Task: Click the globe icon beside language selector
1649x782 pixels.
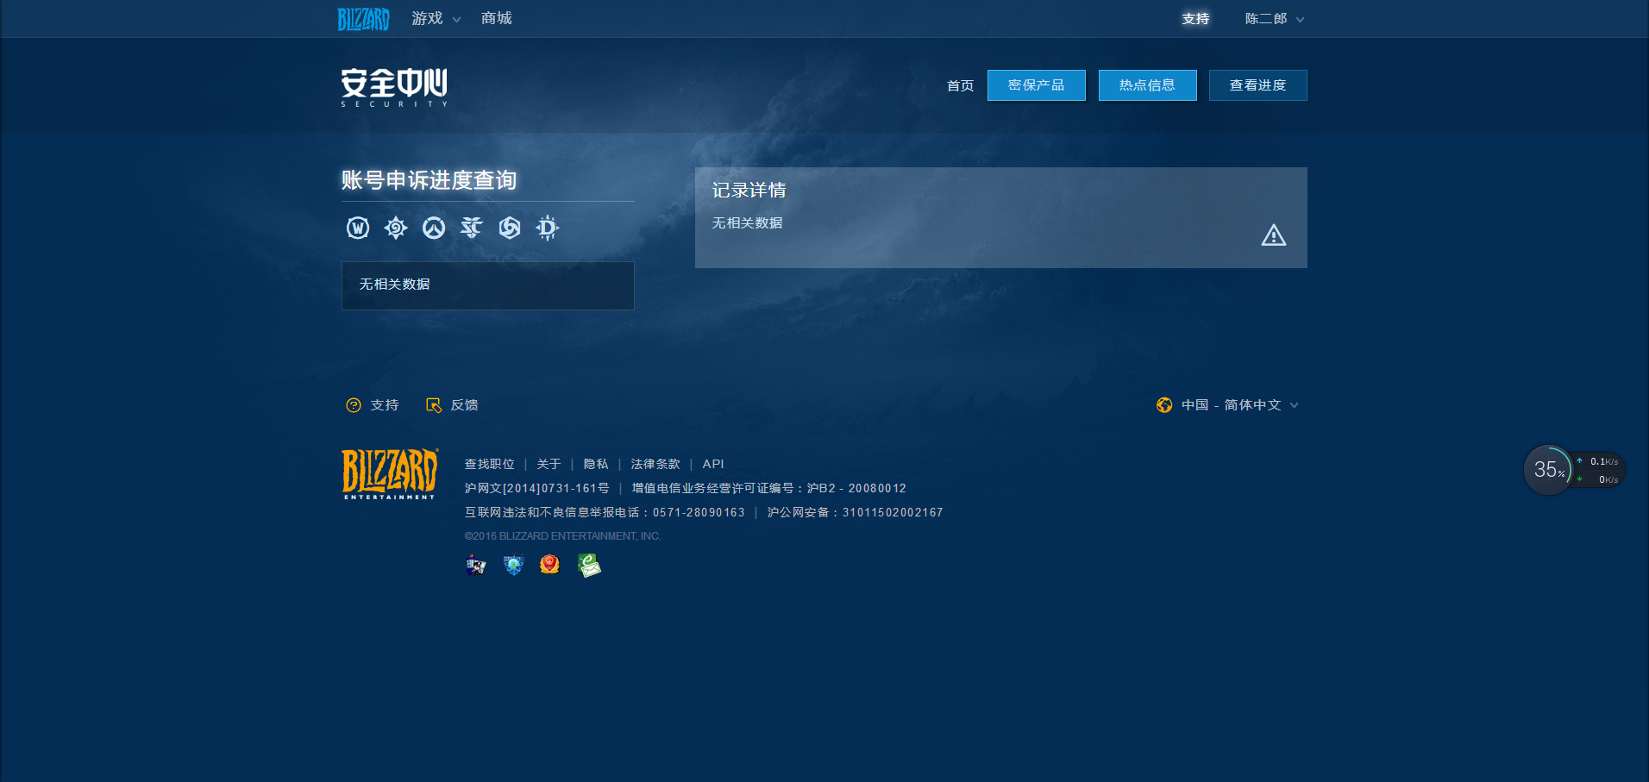Action: pyautogui.click(x=1165, y=404)
